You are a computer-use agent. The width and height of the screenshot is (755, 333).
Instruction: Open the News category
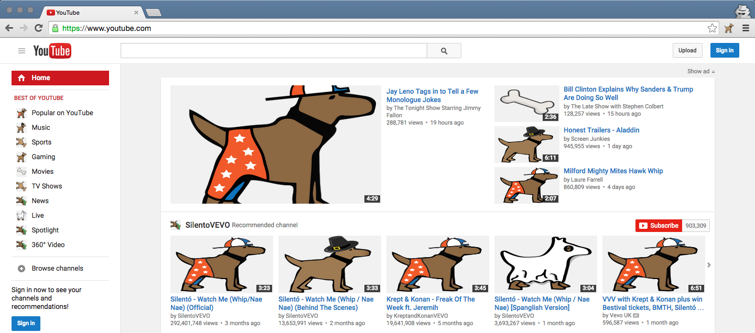click(40, 201)
